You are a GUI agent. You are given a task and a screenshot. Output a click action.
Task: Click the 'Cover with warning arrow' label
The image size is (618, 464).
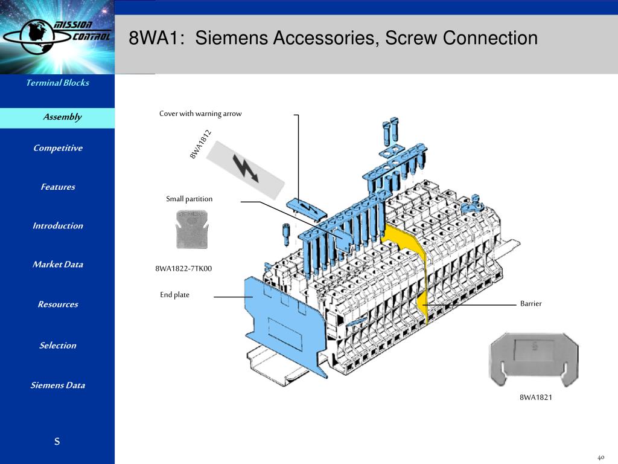tap(200, 114)
